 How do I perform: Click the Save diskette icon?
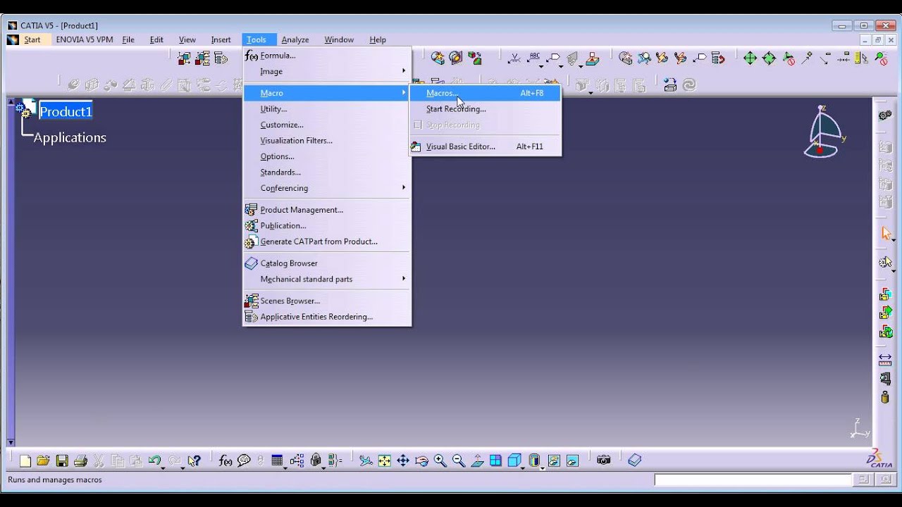pos(62,460)
